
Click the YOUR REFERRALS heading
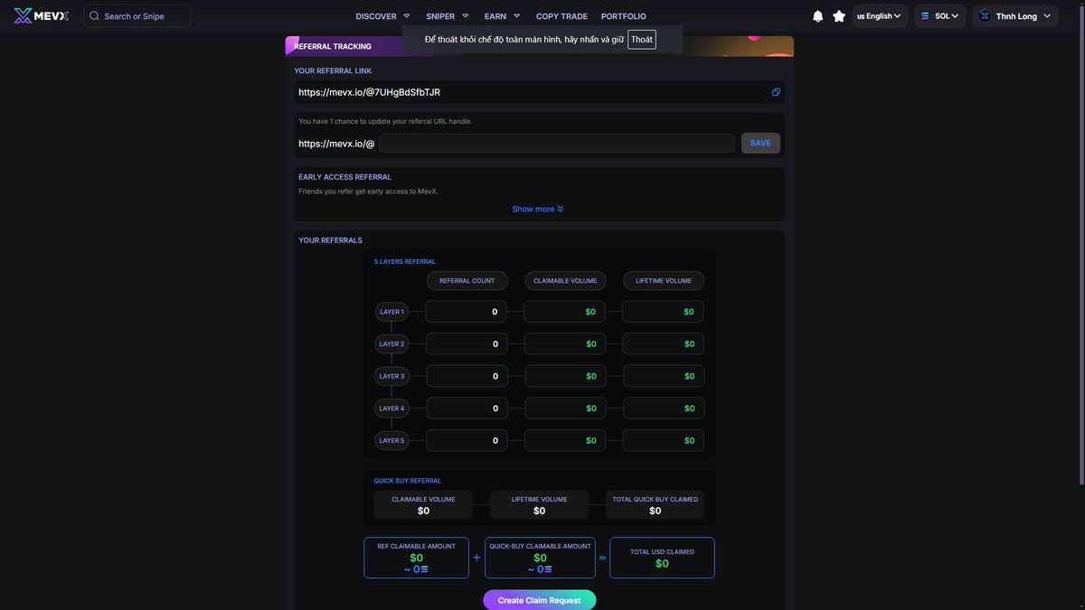pyautogui.click(x=331, y=240)
